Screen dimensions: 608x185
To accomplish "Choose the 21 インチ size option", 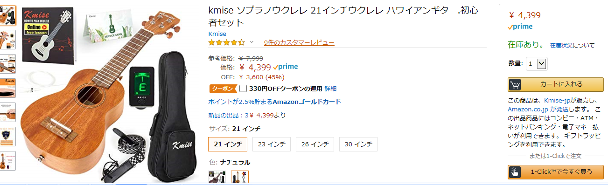I will click(x=228, y=144).
